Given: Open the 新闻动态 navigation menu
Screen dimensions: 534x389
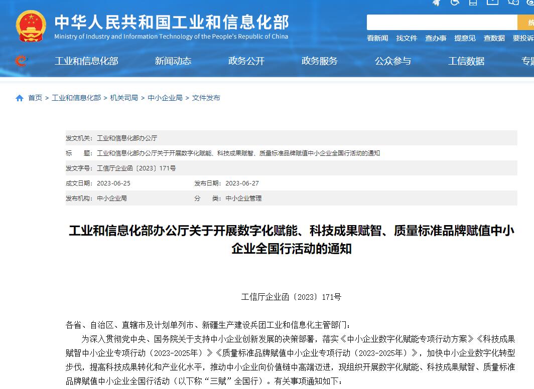Looking at the screenshot, I should click(x=173, y=61).
